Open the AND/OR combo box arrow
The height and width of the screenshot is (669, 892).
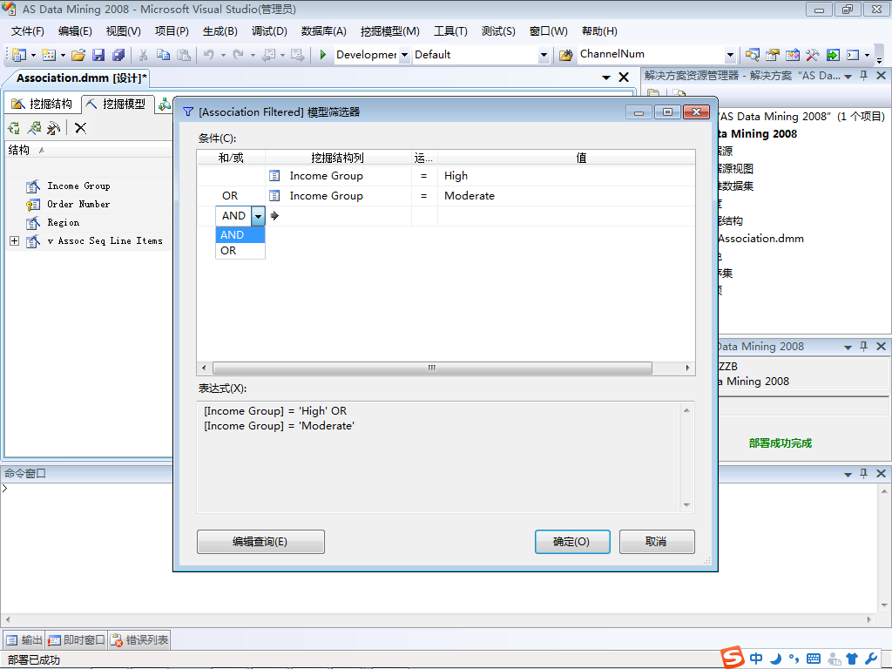[258, 216]
